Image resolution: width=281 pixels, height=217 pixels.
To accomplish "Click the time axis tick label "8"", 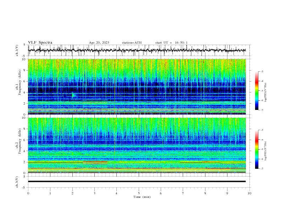I will point(205,193).
